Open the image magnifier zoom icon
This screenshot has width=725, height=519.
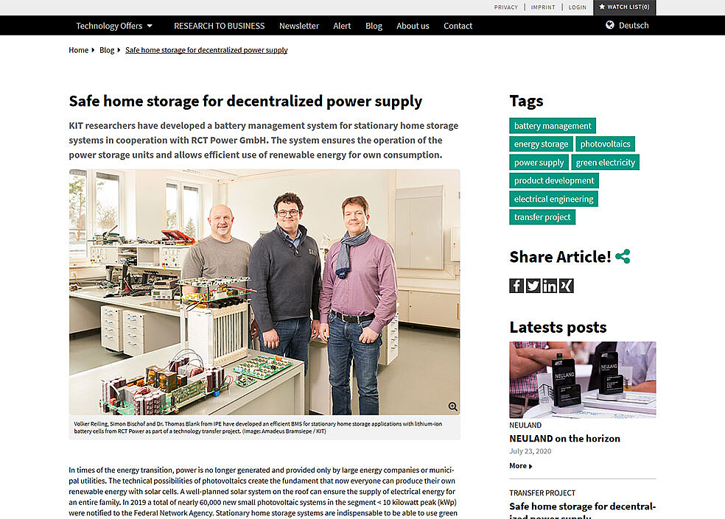point(452,406)
